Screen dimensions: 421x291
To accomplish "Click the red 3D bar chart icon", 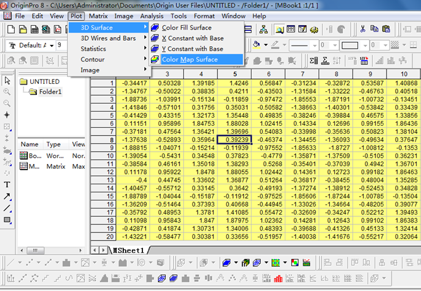I will pyautogui.click(x=278, y=279).
